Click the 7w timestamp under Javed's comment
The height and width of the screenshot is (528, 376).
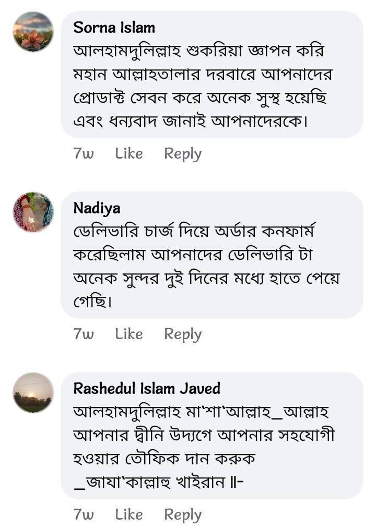point(84,514)
